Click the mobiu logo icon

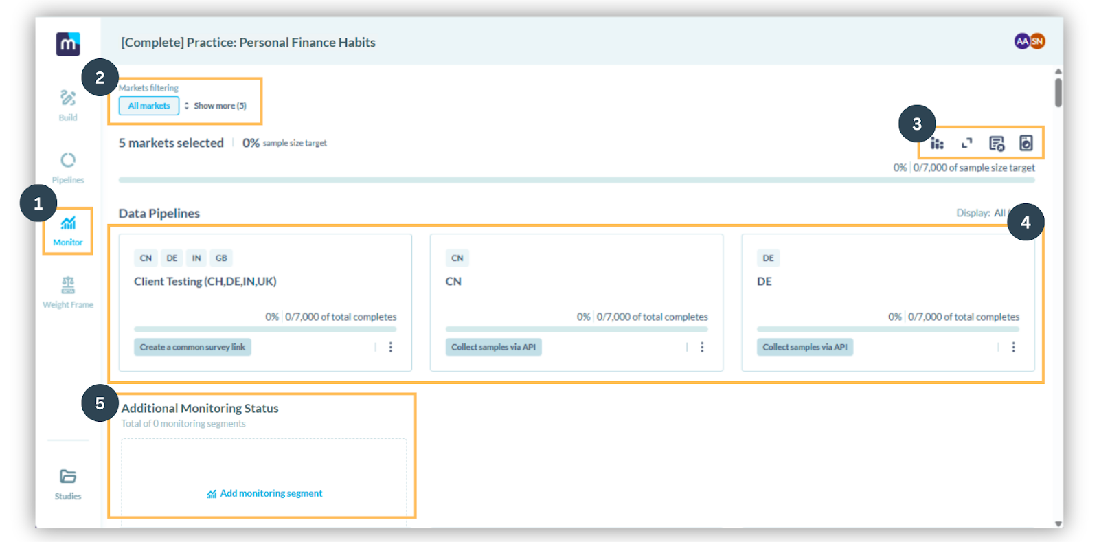tap(67, 44)
